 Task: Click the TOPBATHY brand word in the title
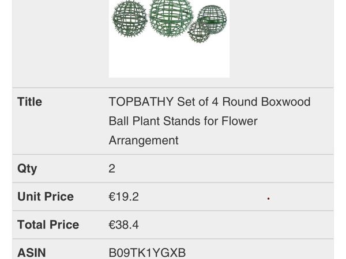pyautogui.click(x=141, y=102)
